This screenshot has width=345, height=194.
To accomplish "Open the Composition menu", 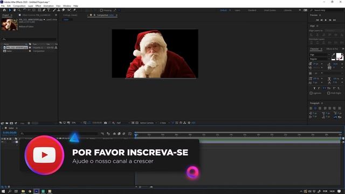I will coord(19,6).
